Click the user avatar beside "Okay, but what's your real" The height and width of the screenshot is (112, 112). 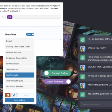click(x=83, y=68)
